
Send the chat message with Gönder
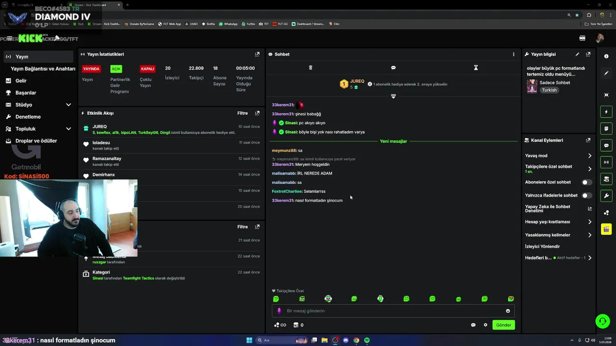(x=503, y=325)
